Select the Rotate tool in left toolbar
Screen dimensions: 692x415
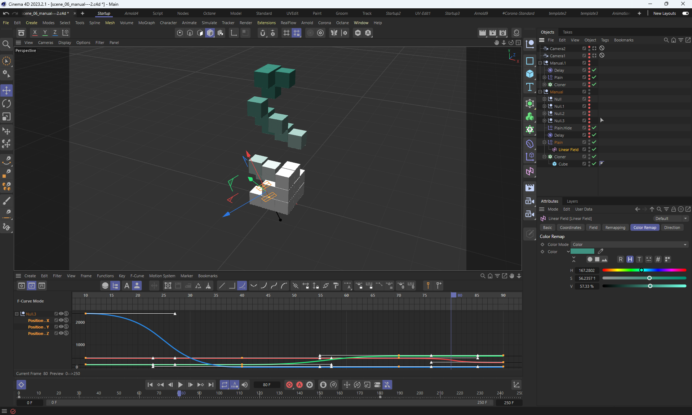point(6,104)
